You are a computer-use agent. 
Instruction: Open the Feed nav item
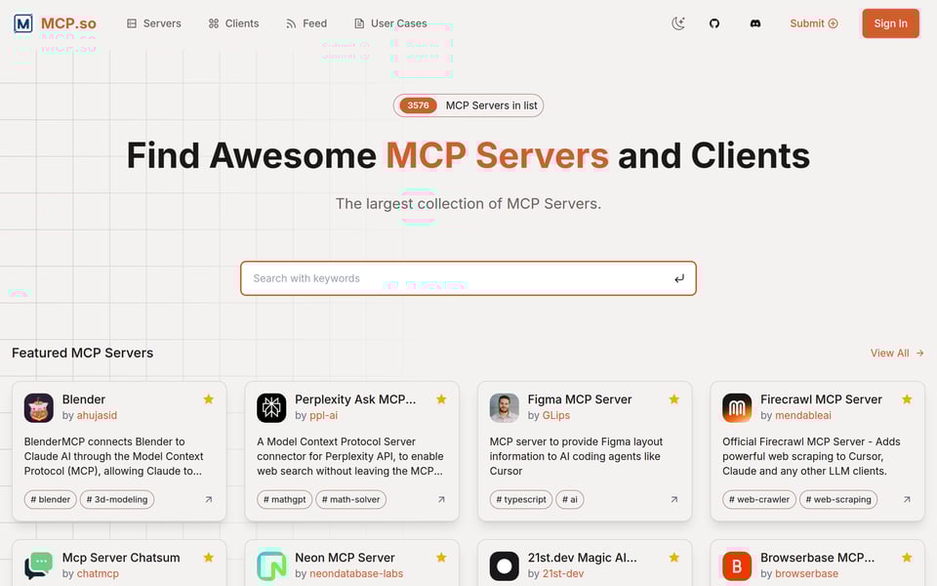click(x=306, y=23)
